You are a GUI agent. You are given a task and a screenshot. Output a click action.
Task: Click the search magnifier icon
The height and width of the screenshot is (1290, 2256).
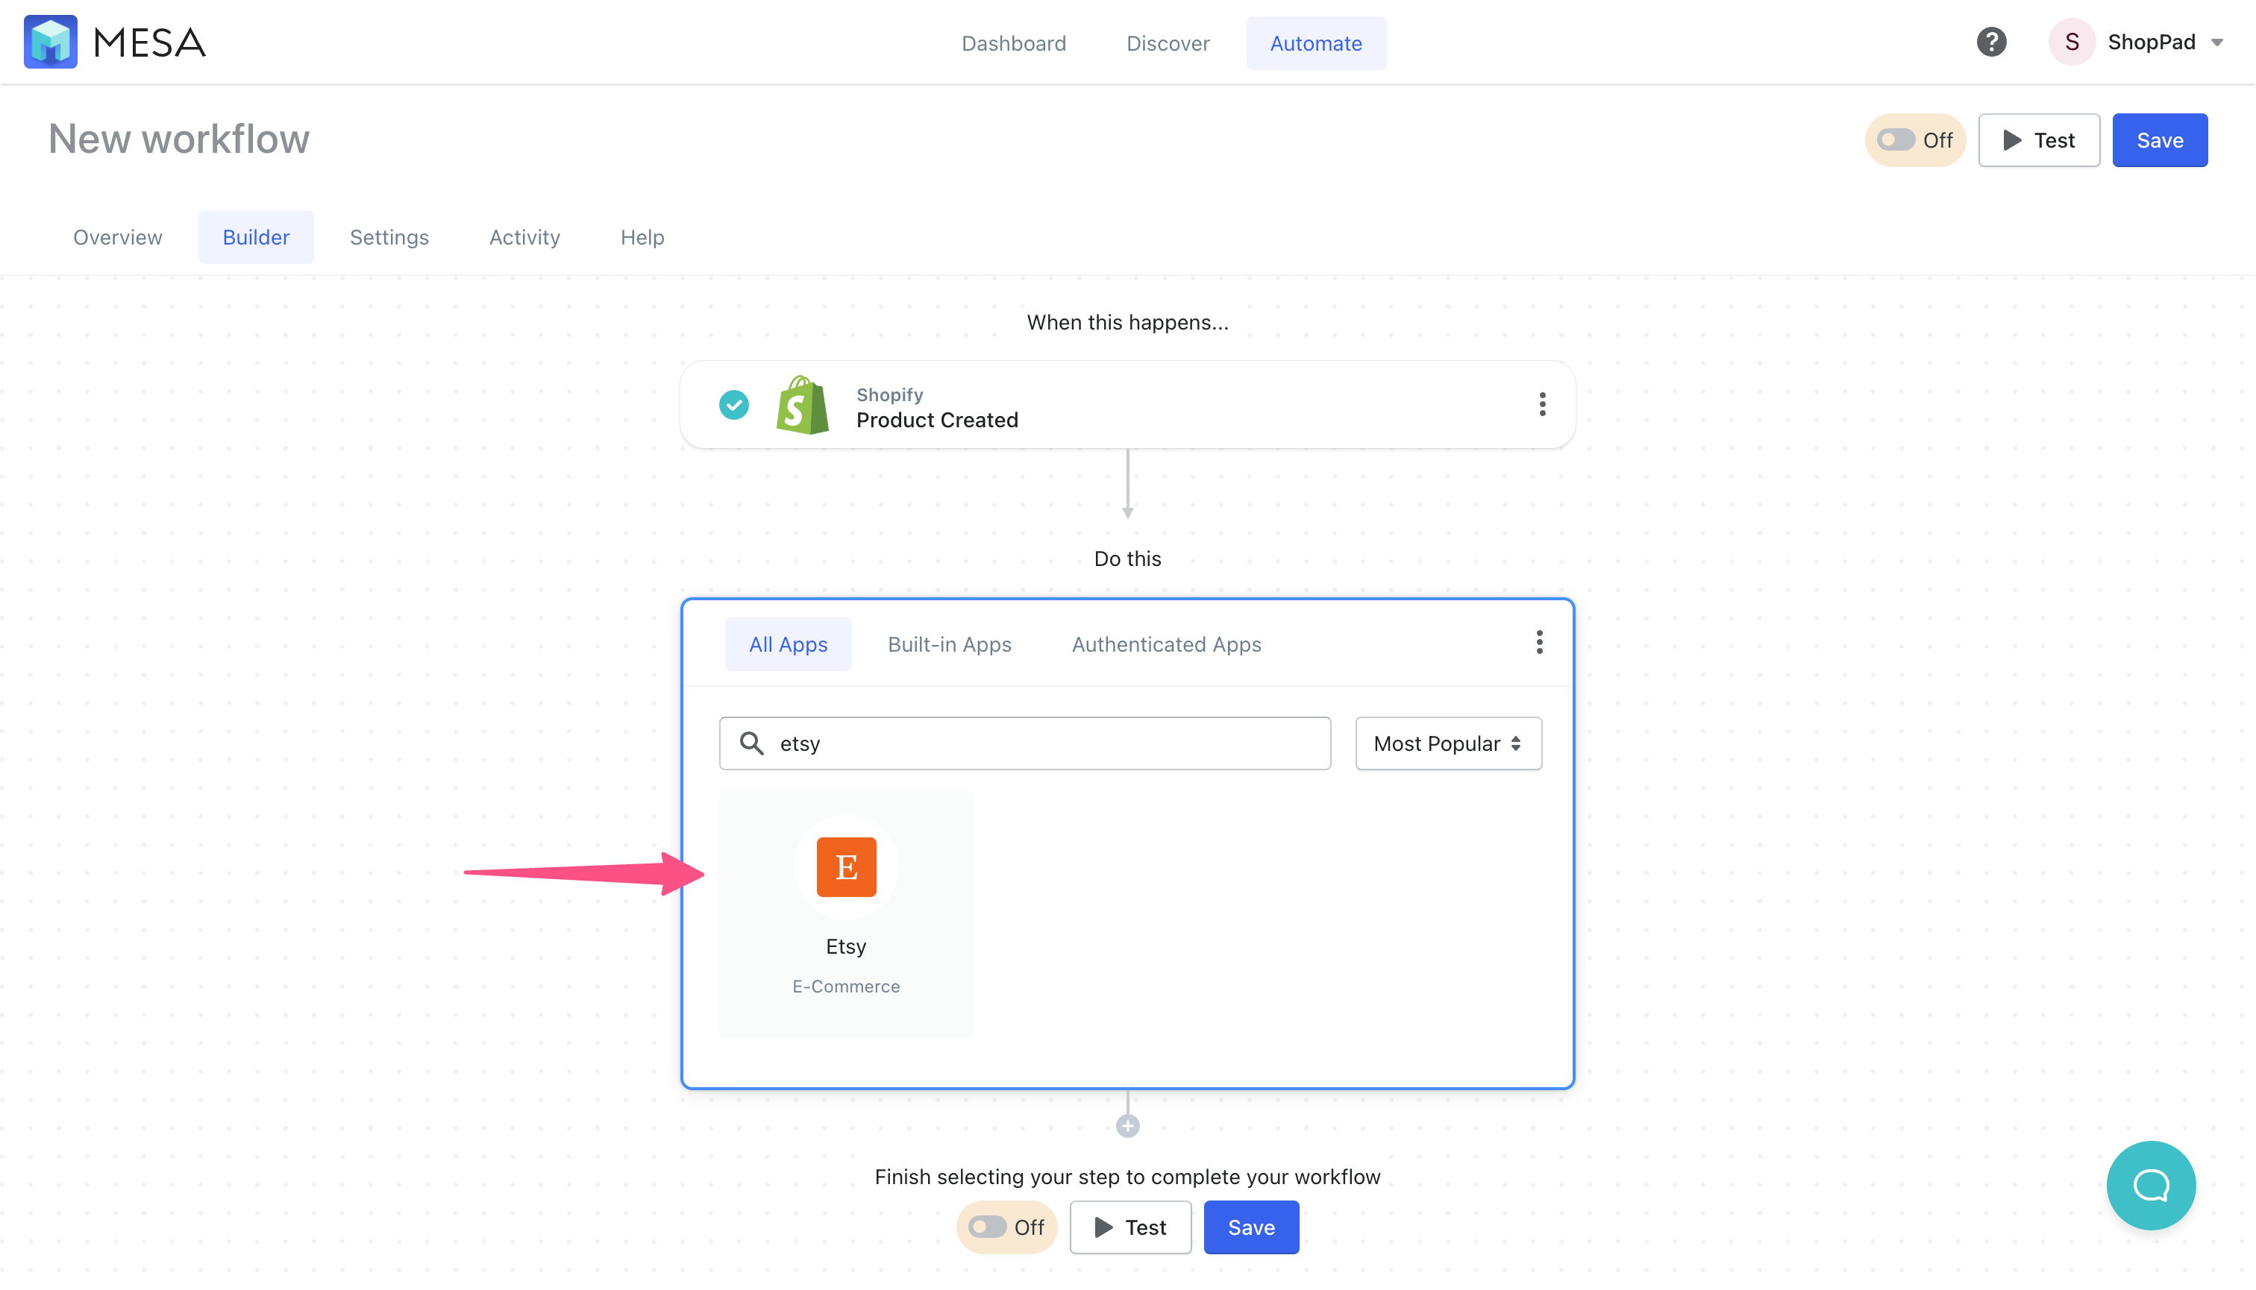(752, 743)
